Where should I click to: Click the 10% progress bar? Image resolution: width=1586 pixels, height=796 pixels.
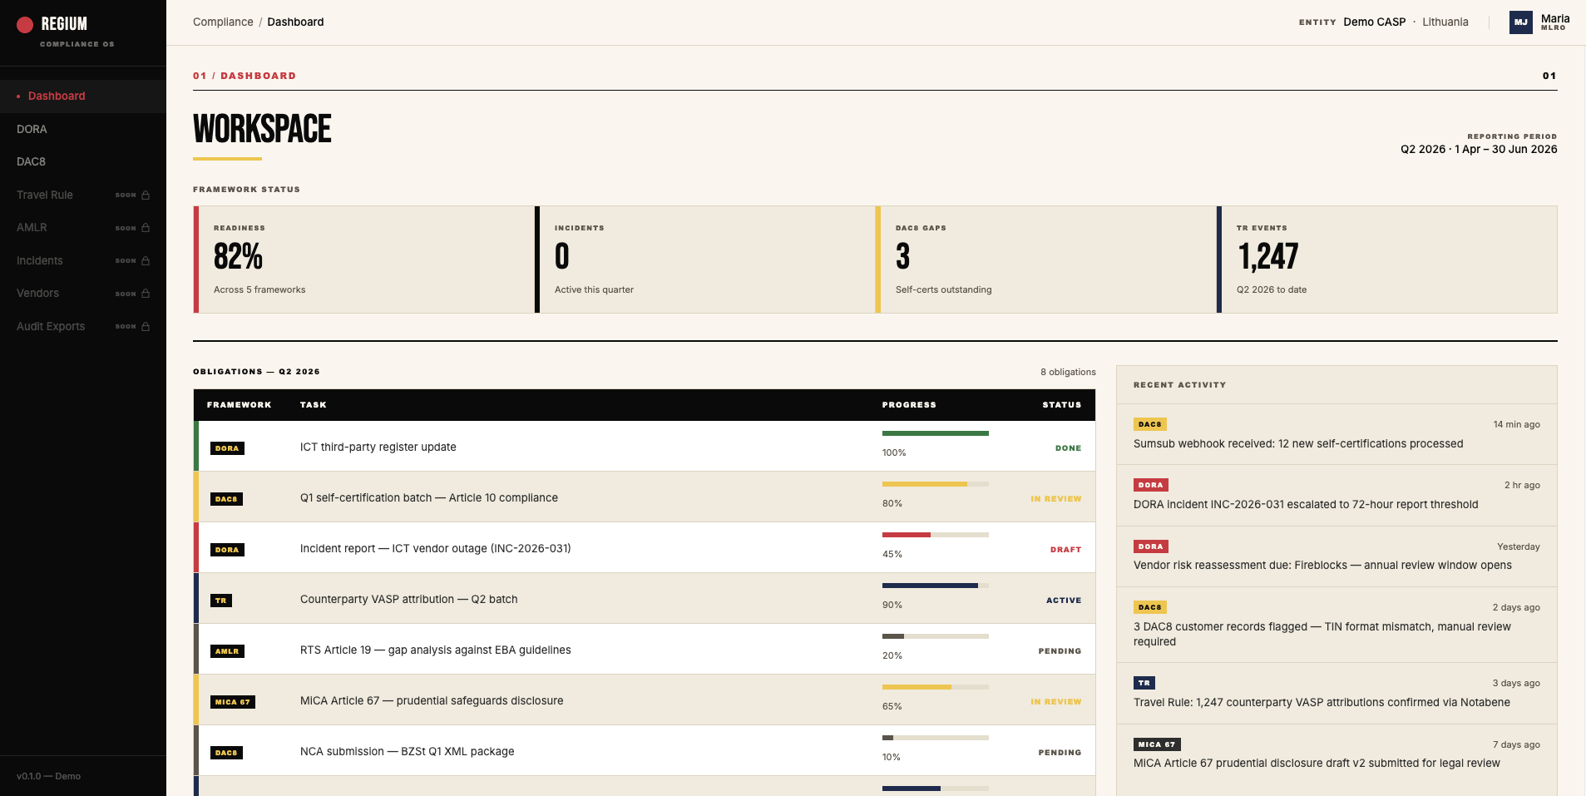click(x=936, y=738)
